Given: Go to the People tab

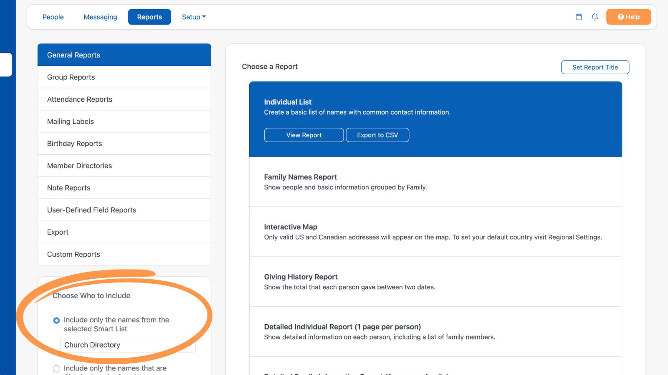Looking at the screenshot, I should pyautogui.click(x=53, y=17).
